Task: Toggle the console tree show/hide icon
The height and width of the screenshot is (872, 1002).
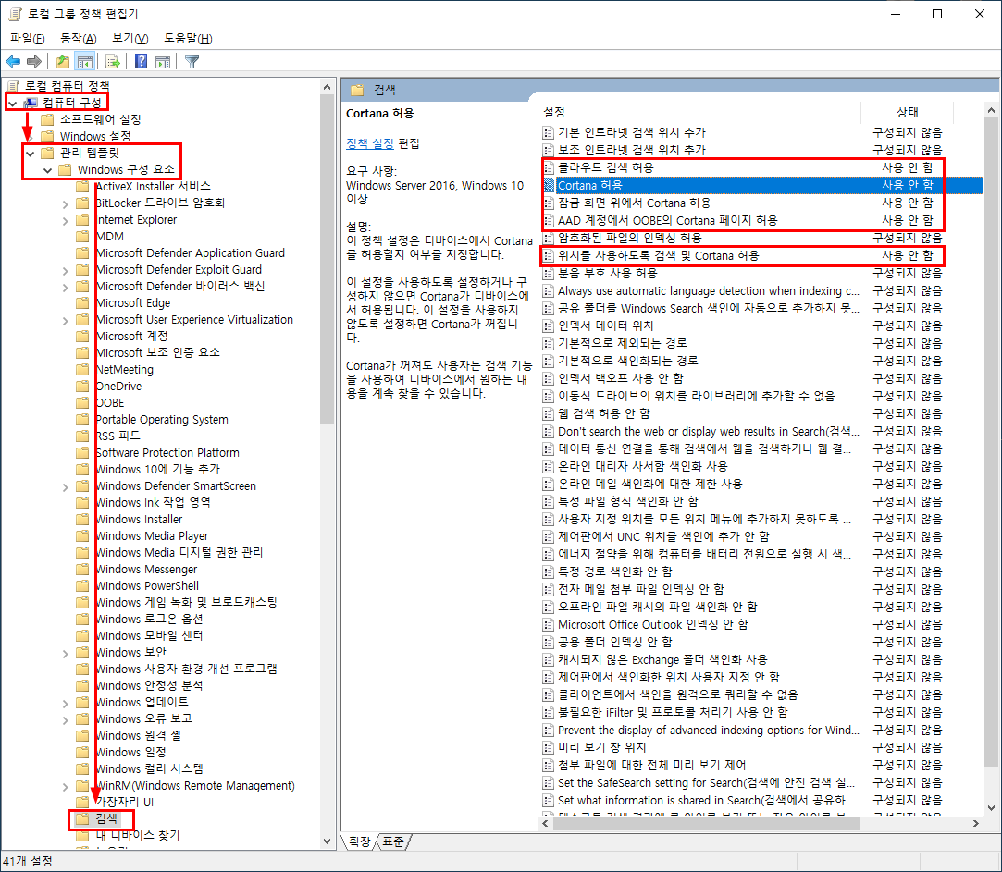Action: (84, 62)
